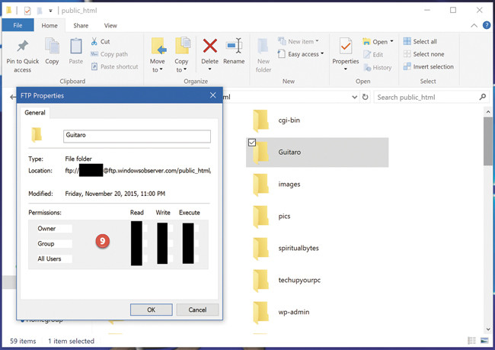The width and height of the screenshot is (495, 350).
Task: Switch to the View ribbon tab
Action: [x=110, y=25]
